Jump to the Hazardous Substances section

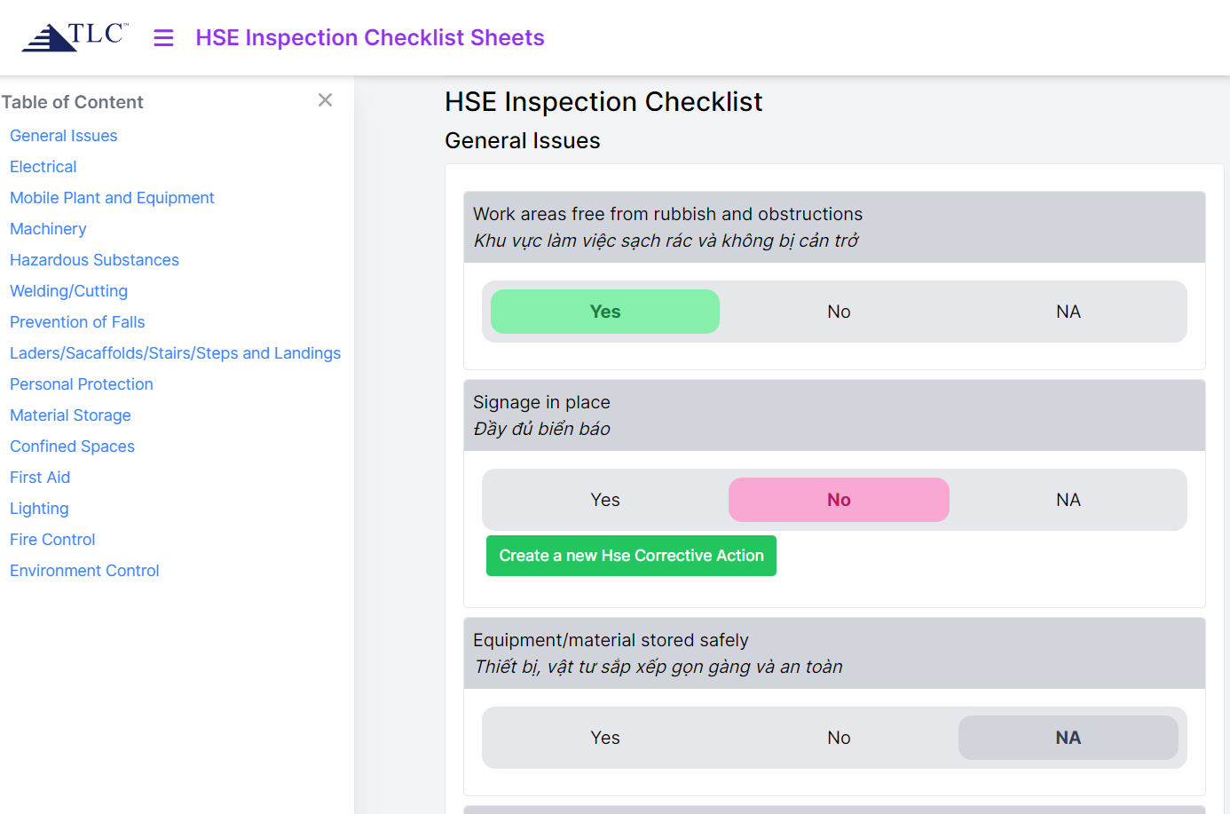[94, 259]
